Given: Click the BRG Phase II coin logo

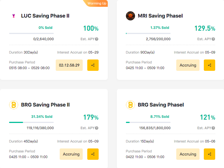Looking at the screenshot, I should [14, 105].
